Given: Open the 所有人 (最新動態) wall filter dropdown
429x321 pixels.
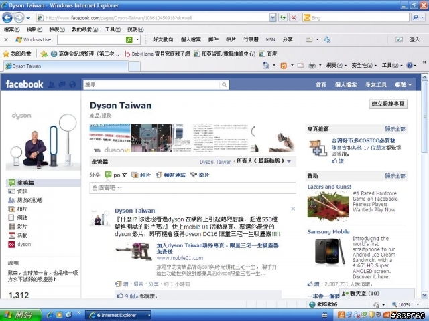Looking at the screenshot, I should [x=263, y=161].
